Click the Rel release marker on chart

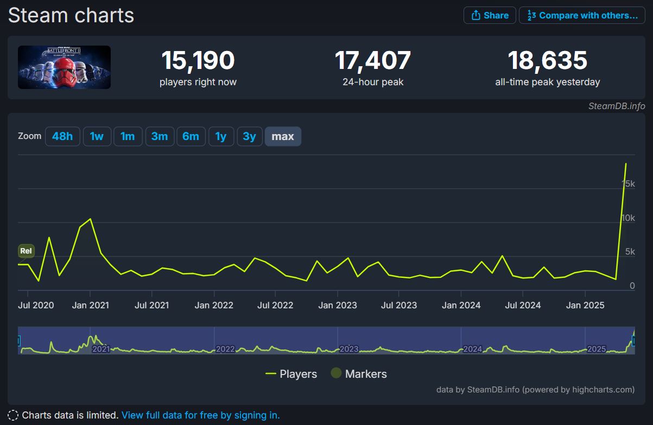26,251
